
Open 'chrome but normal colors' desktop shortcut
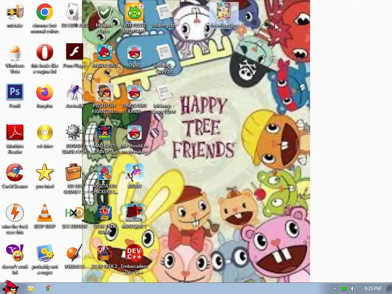click(x=44, y=12)
